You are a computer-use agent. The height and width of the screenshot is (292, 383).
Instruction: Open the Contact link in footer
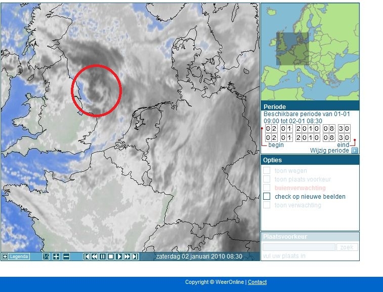(x=257, y=282)
